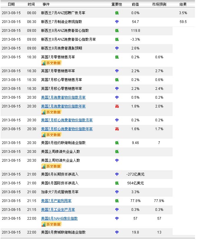This screenshot has height=240, width=197.
Task: Click previous value 19.8
Action: coord(135,232)
